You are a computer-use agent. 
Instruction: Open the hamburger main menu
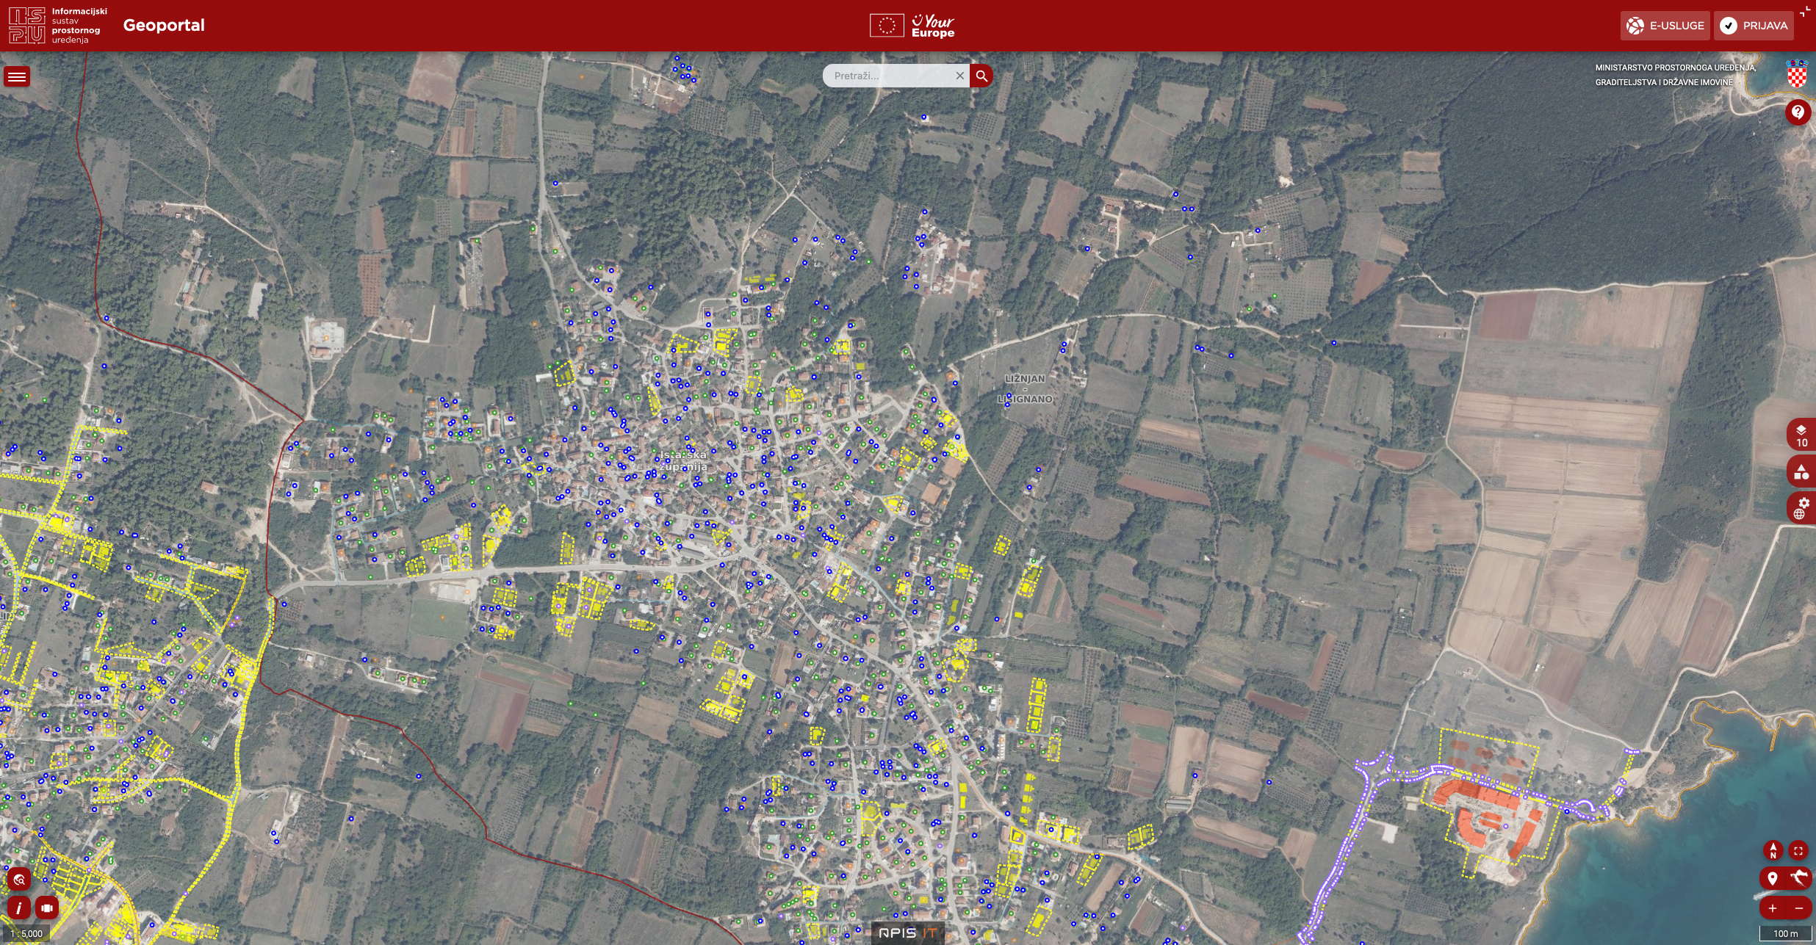(x=17, y=76)
